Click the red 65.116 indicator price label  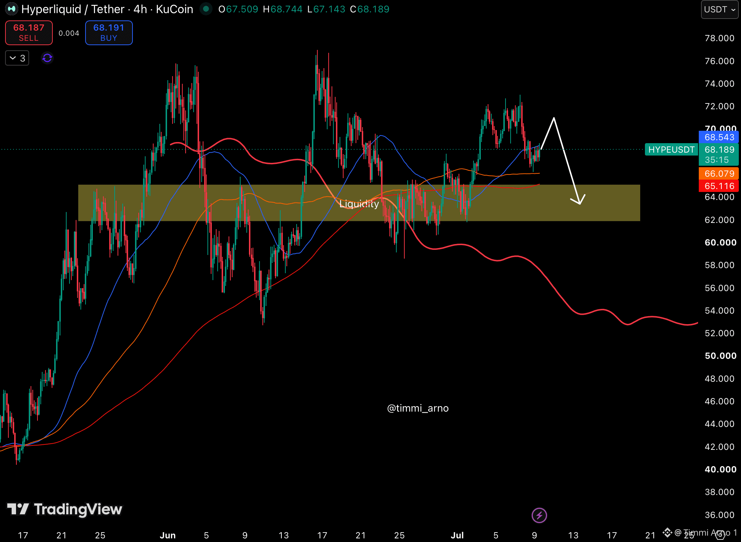tap(719, 186)
